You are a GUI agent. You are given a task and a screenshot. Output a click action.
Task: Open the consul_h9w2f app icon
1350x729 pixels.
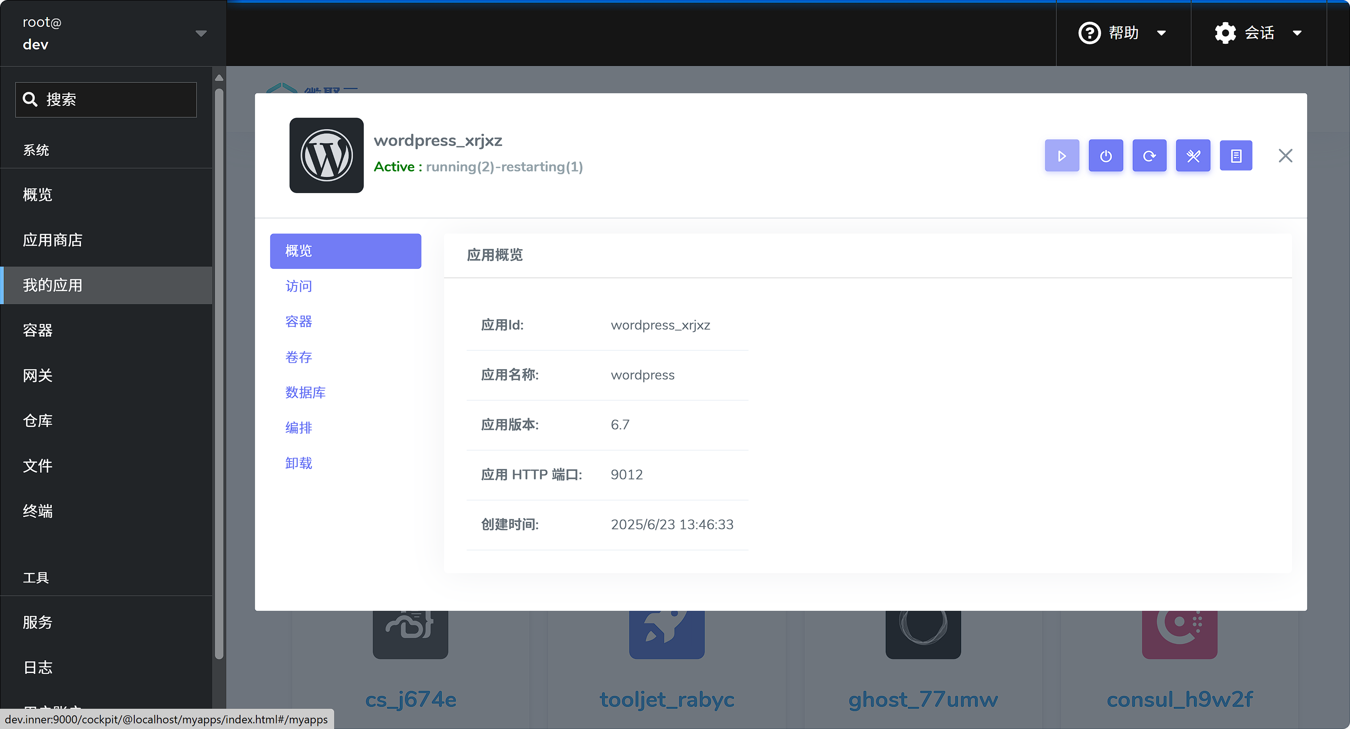pos(1179,634)
